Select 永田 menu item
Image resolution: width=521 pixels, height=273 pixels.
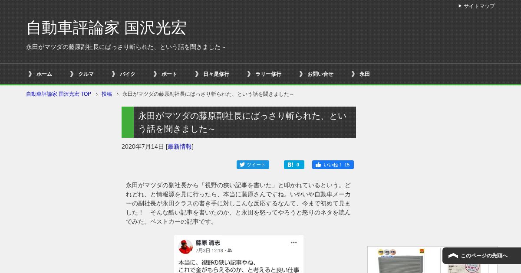(x=365, y=74)
